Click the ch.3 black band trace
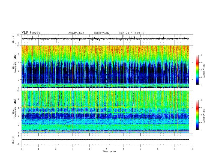This screenshot has width=216, height=167. pos(105,140)
